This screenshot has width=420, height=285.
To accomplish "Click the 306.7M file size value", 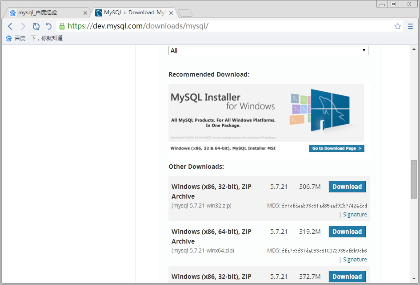I will pos(310,187).
